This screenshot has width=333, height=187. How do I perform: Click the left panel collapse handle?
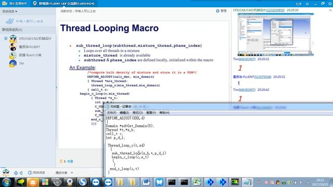point(57,87)
